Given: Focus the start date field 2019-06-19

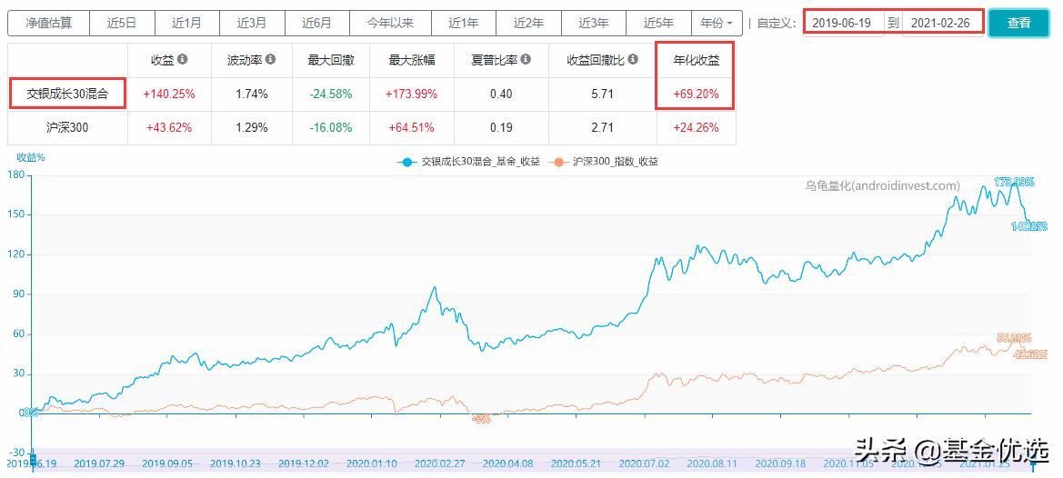Looking at the screenshot, I should point(844,23).
